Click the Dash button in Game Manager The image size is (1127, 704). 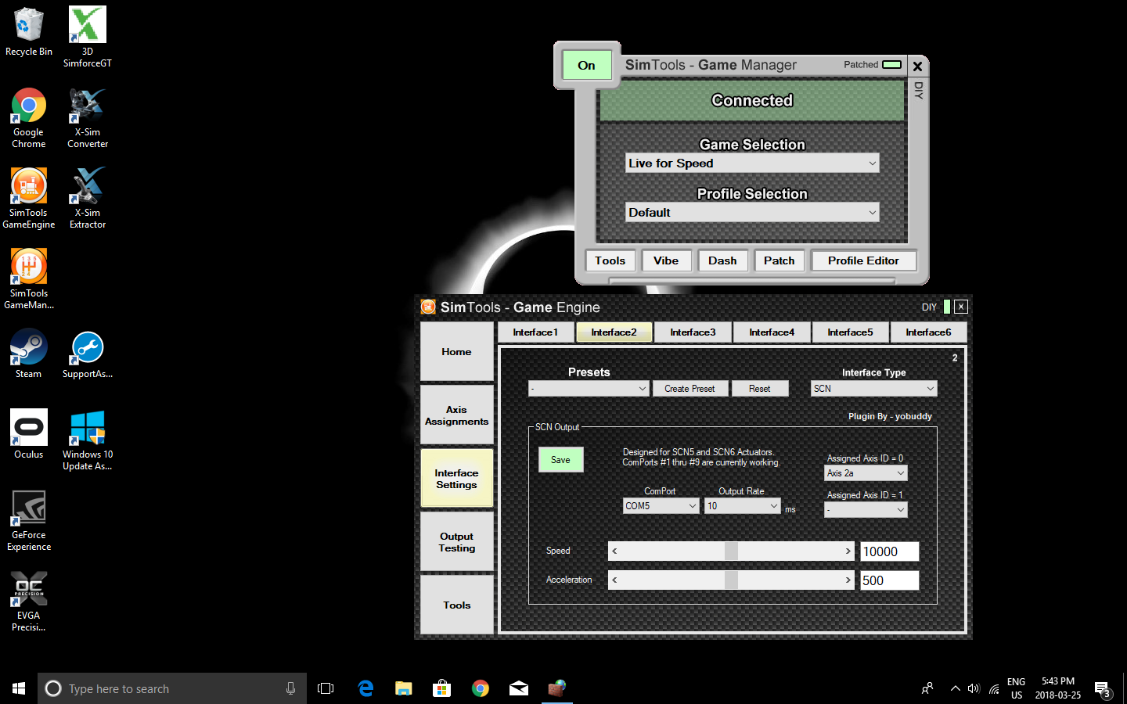click(x=722, y=260)
